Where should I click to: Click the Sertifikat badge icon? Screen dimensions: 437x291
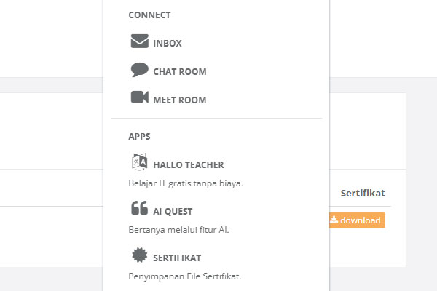[139, 255]
